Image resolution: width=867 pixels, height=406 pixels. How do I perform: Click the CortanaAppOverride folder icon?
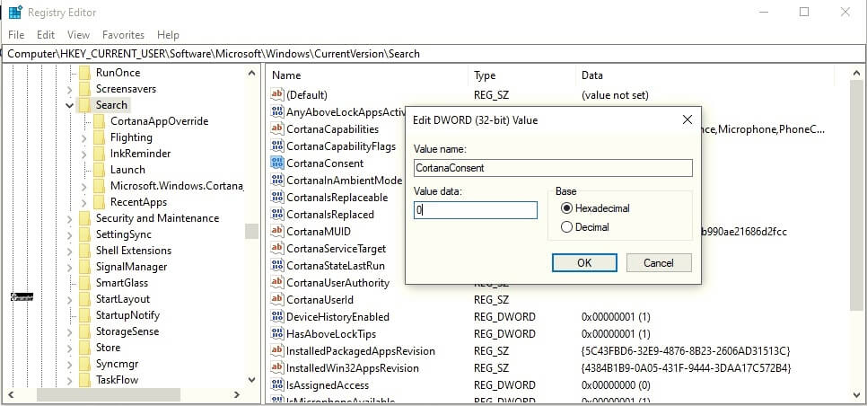click(x=99, y=121)
